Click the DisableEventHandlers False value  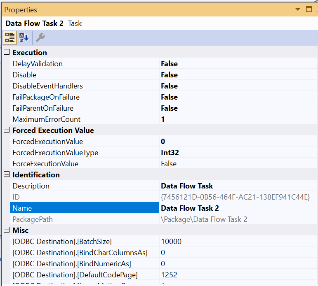tap(170, 86)
